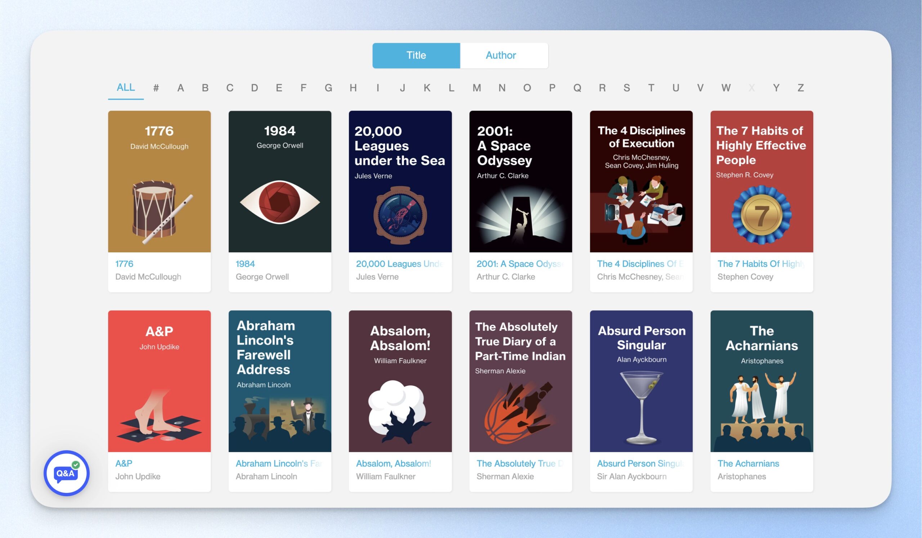
Task: Open 2001: A Space Odyssey cover
Action: click(521, 181)
